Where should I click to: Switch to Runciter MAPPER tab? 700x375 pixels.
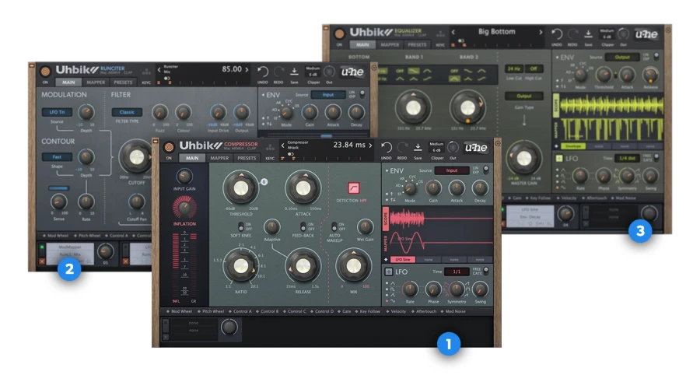point(96,82)
